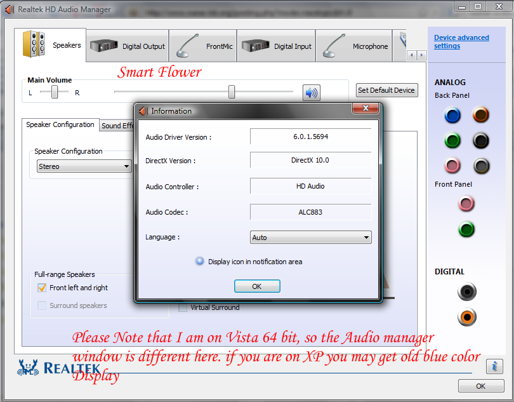Mute the main volume using the speaker icon
Image resolution: width=514 pixels, height=402 pixels.
point(311,92)
